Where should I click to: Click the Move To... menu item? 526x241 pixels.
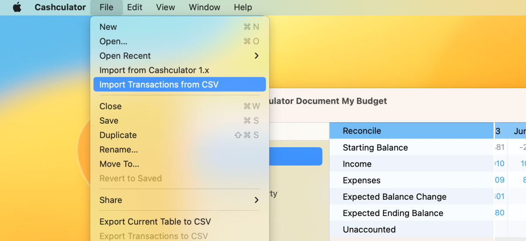point(180,164)
